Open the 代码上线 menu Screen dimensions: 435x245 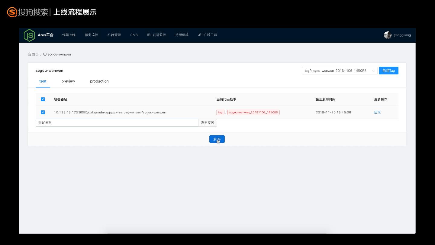pyautogui.click(x=69, y=35)
